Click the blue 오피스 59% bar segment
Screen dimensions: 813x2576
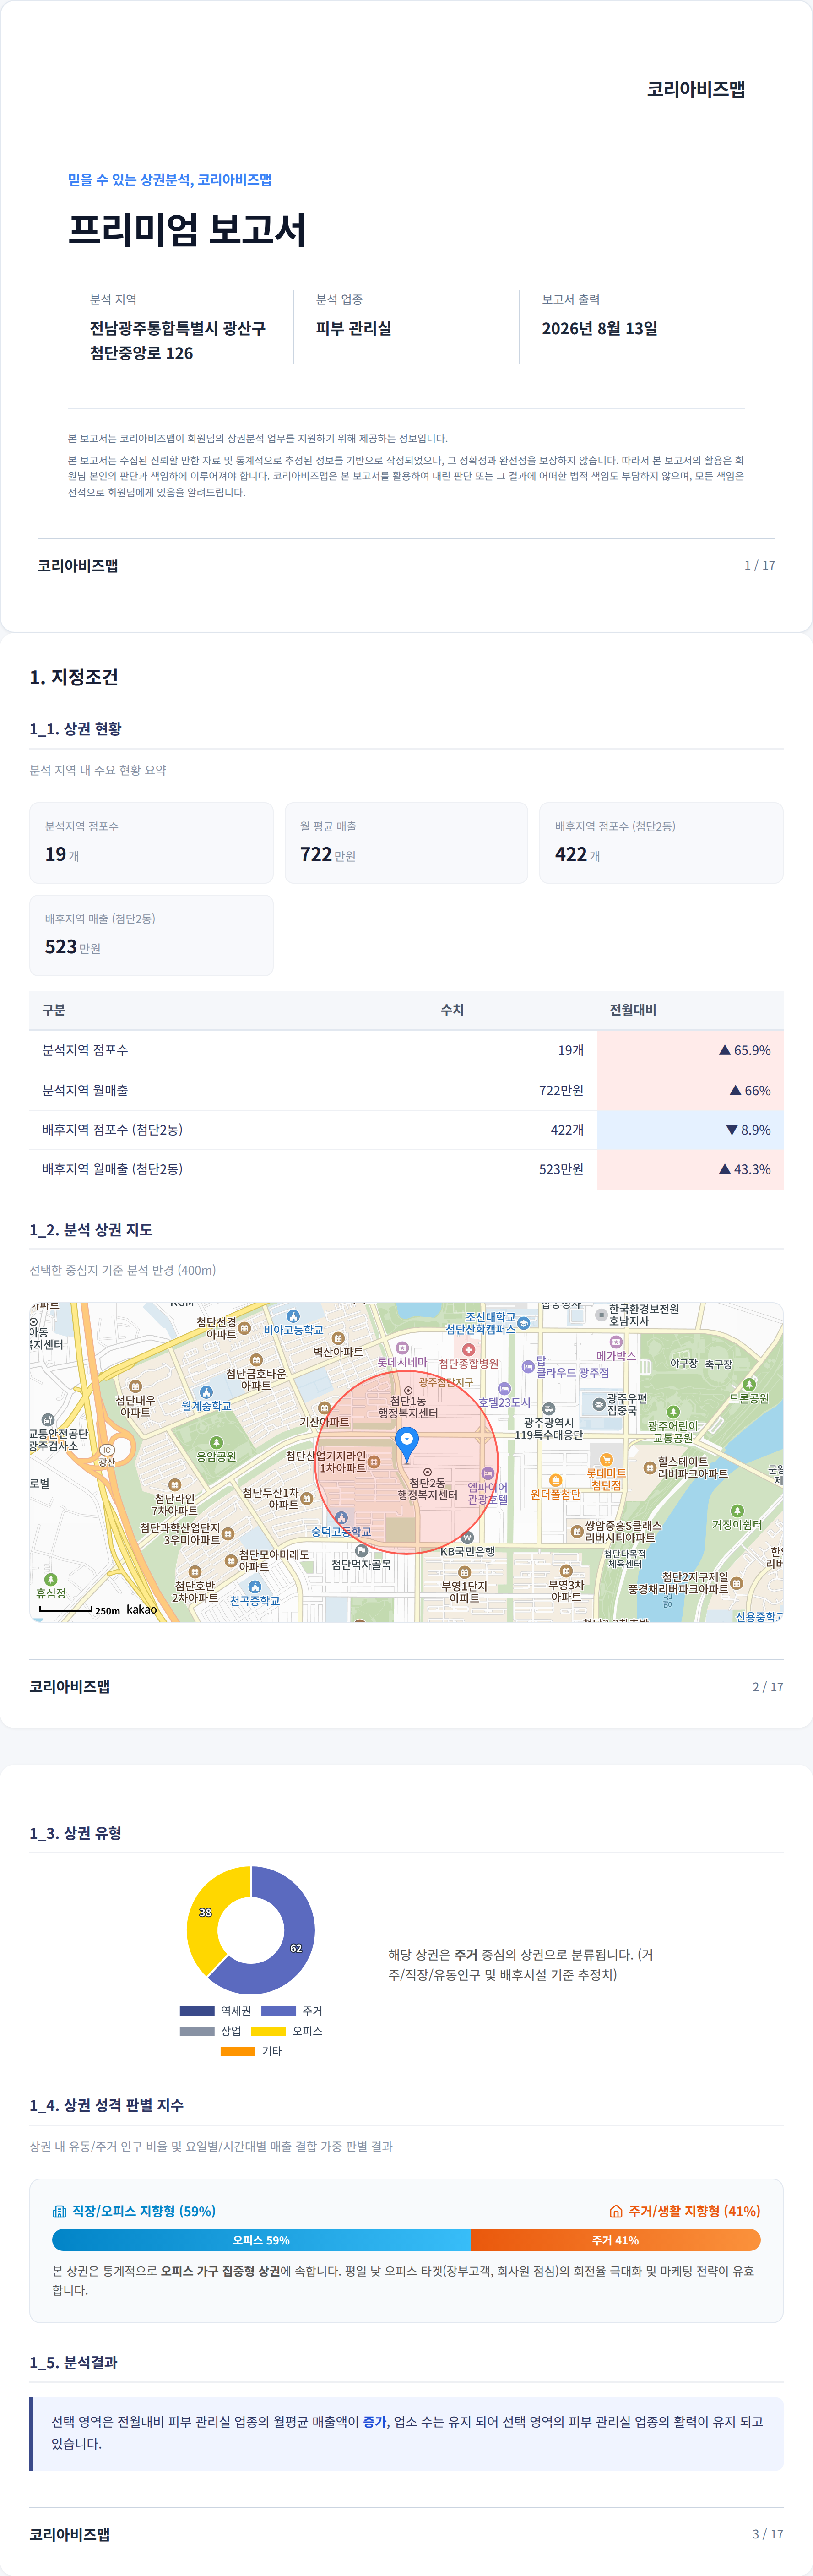tap(261, 2240)
